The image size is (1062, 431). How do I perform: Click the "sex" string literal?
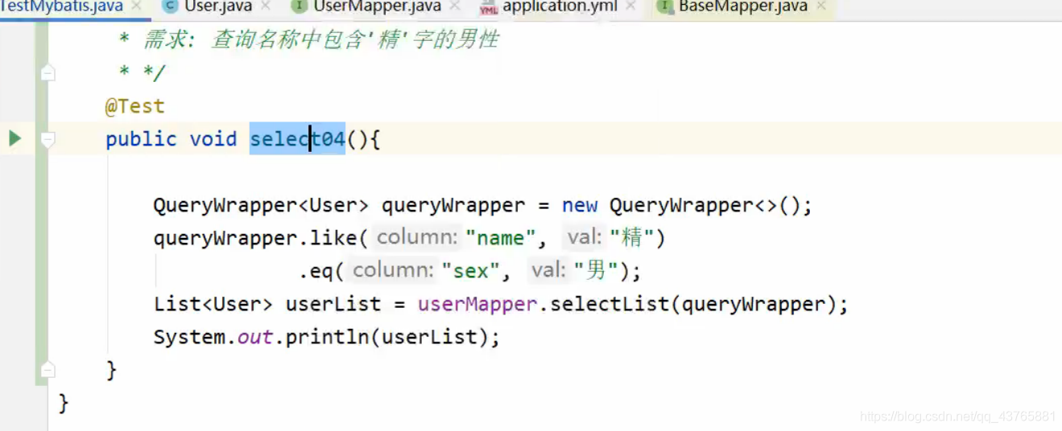pos(471,271)
